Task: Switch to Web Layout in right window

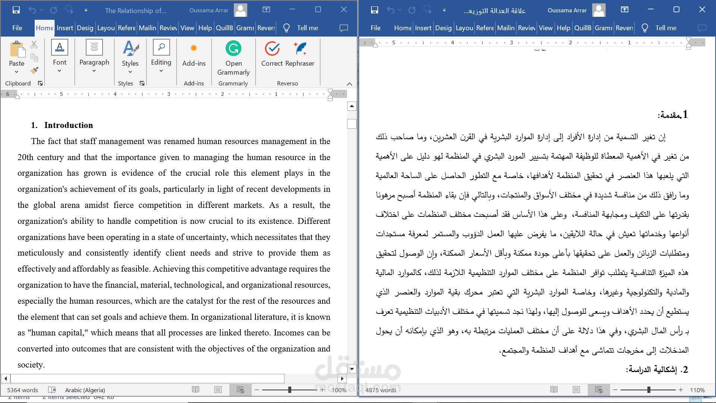Action: [599, 390]
